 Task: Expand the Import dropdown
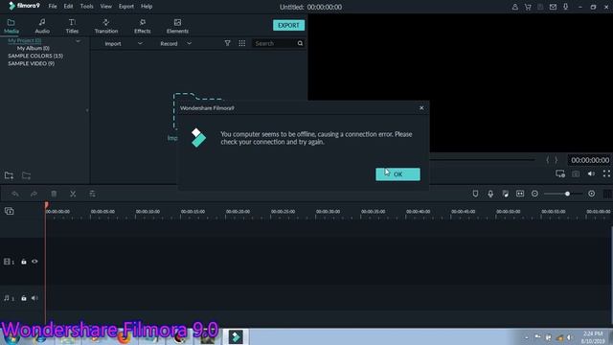[140, 43]
